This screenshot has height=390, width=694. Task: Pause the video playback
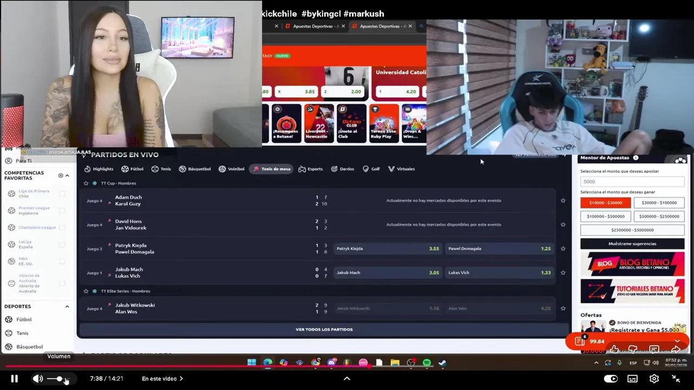(x=15, y=379)
